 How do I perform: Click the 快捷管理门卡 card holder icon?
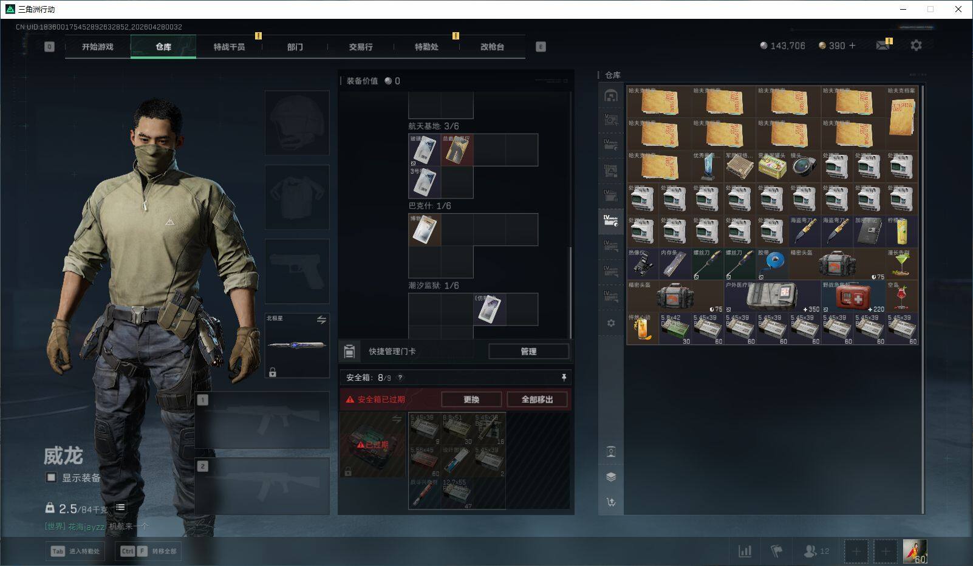click(x=349, y=351)
